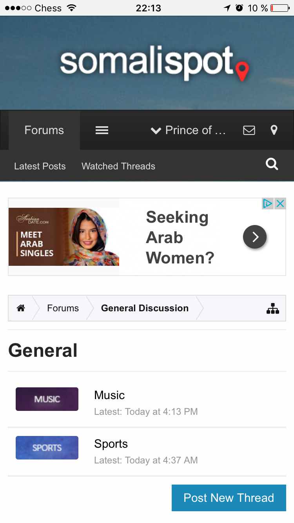This screenshot has height=523, width=294.
Task: Tap the Sports forum thumbnail
Action: coord(47,448)
